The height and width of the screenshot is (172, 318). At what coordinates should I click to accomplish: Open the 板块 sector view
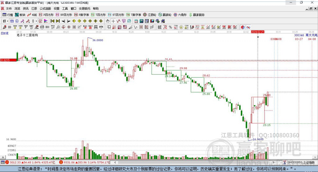pyautogui.click(x=20, y=15)
